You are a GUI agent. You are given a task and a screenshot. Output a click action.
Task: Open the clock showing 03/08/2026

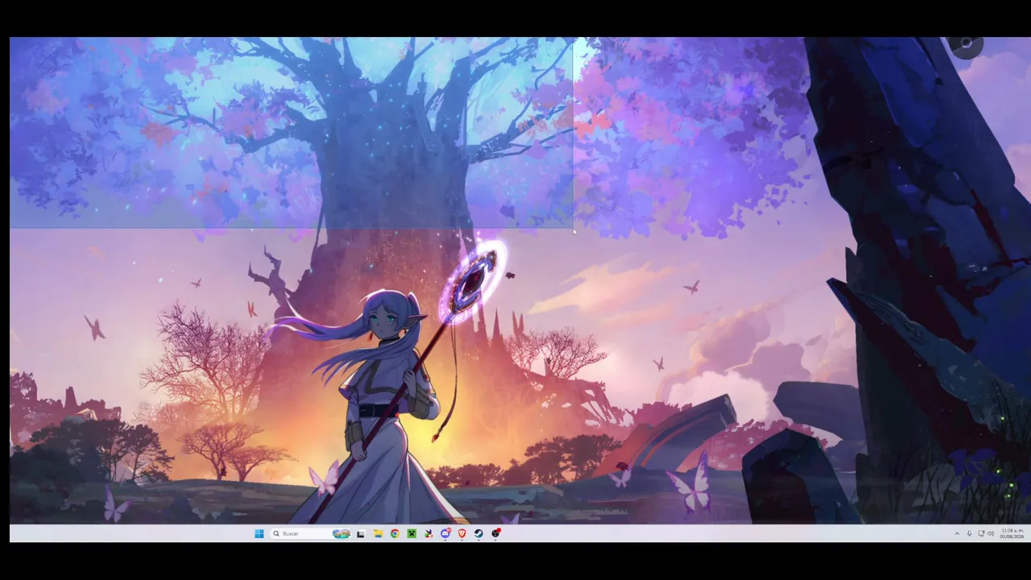(1012, 533)
